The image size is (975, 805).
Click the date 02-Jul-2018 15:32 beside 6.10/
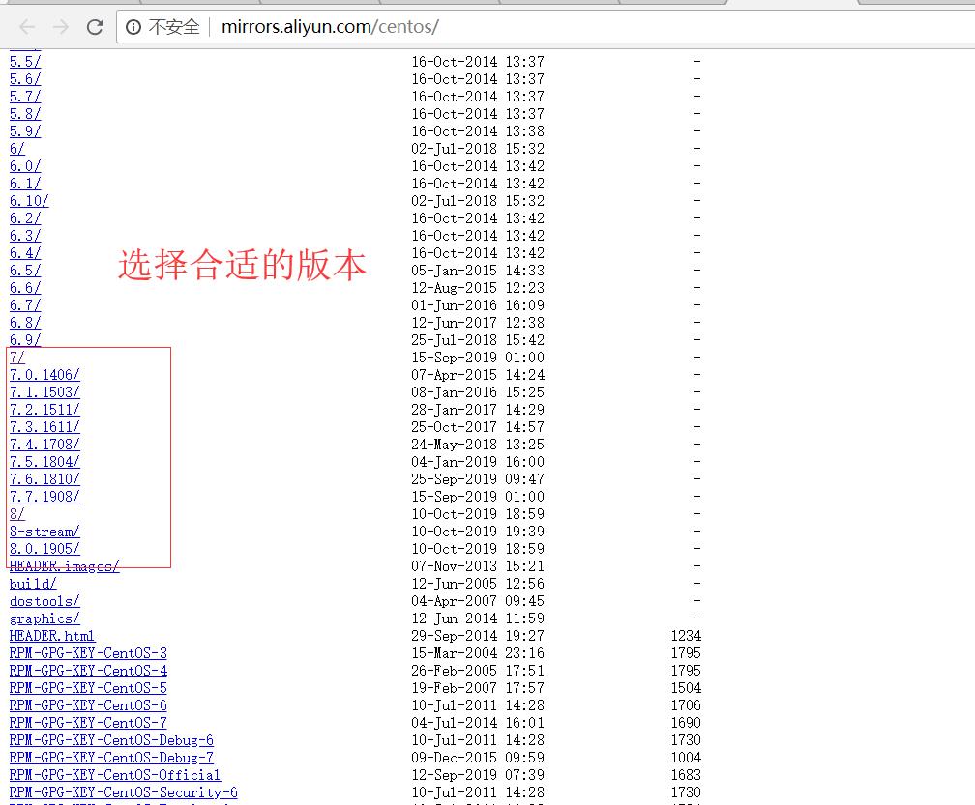point(478,201)
